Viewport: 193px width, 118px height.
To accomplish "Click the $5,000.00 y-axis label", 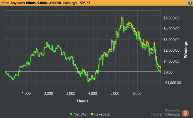I will 171,18.
